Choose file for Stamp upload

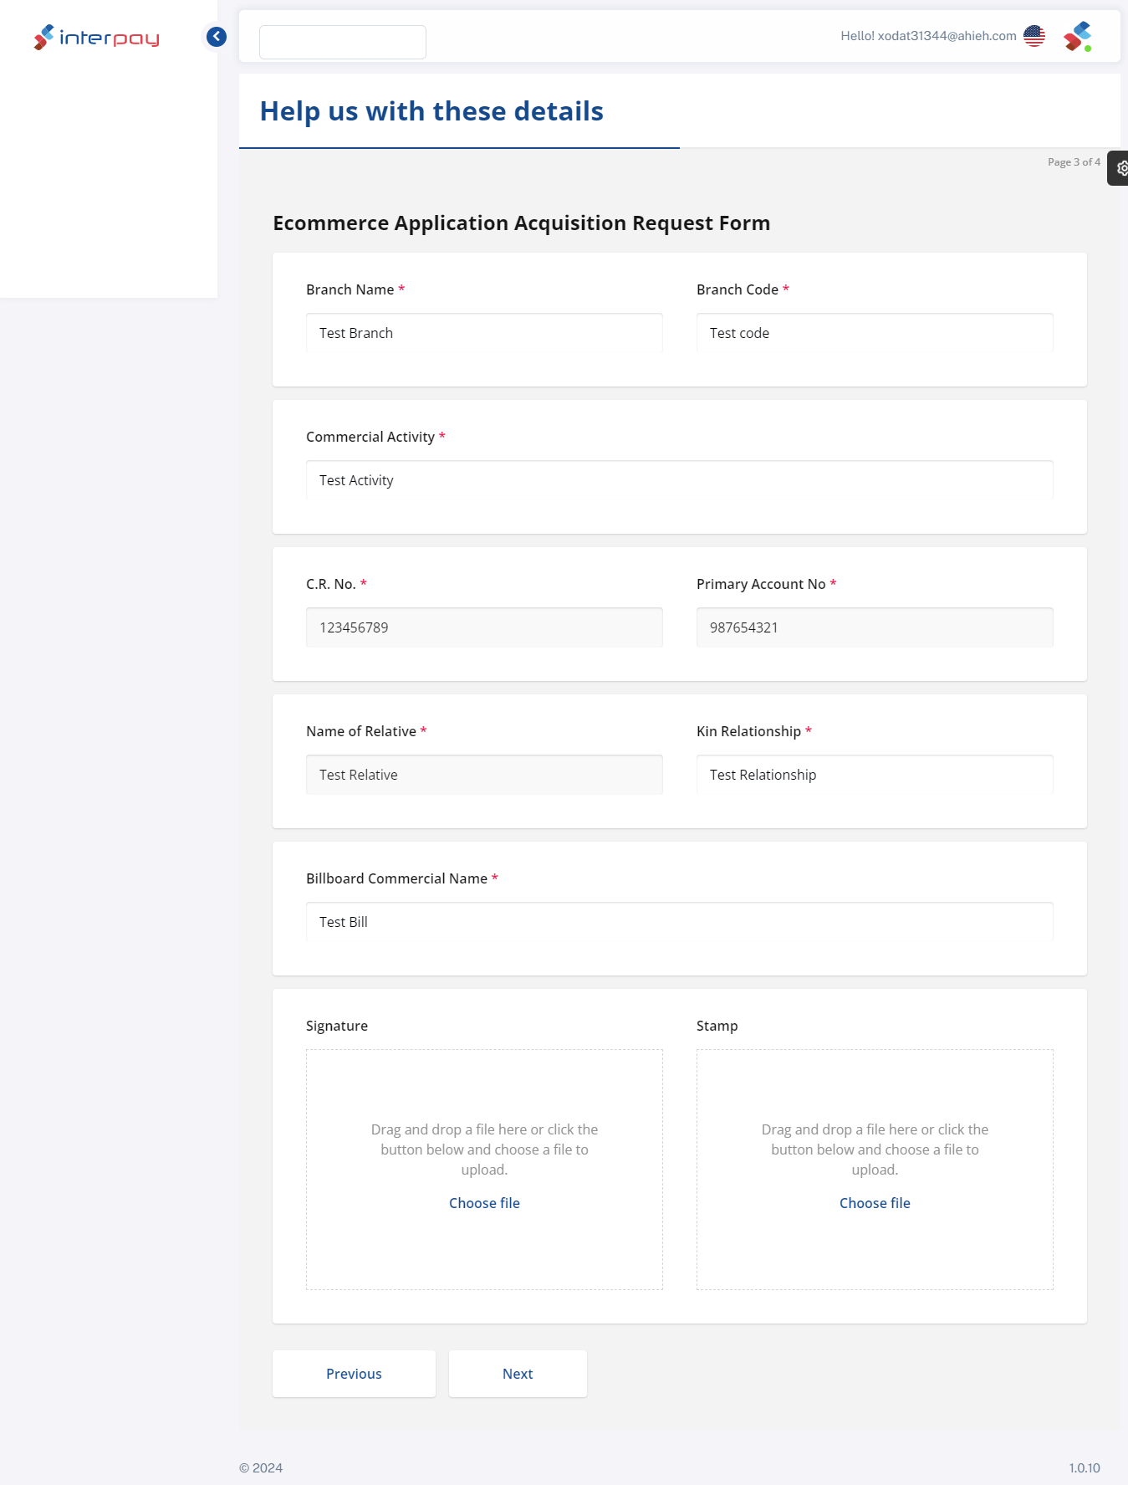pyautogui.click(x=875, y=1203)
